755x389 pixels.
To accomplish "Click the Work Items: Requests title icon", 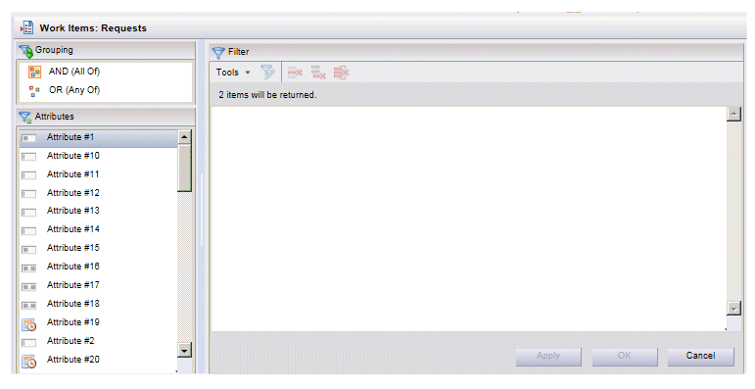I will point(27,28).
